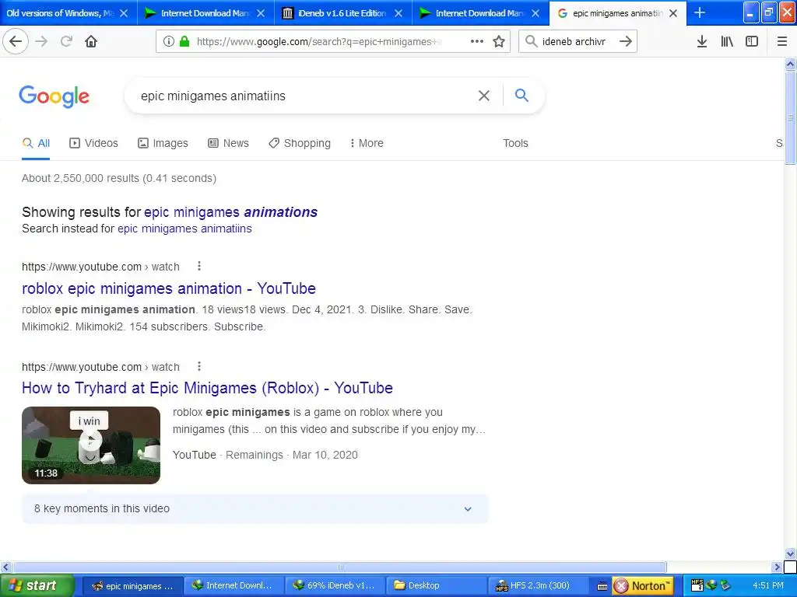The image size is (797, 597).
Task: Switch to HFS 2.3m (300) taskbar window
Action: pos(537,585)
